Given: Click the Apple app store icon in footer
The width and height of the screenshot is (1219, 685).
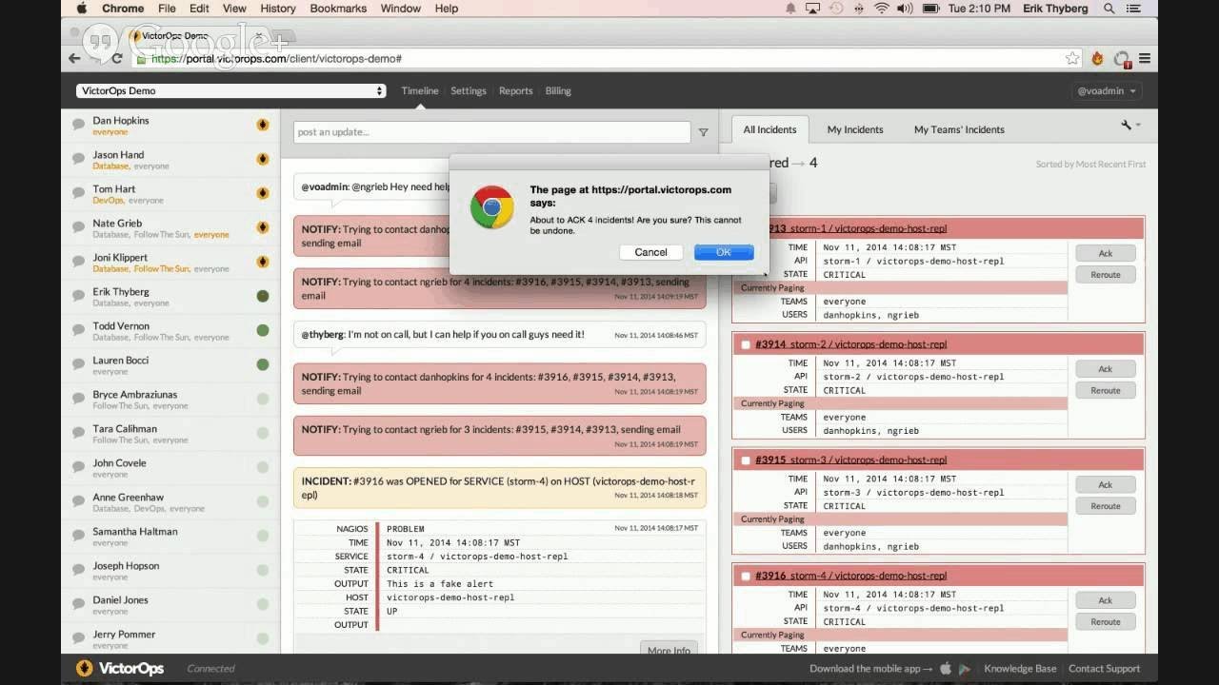Looking at the screenshot, I should pos(946,668).
